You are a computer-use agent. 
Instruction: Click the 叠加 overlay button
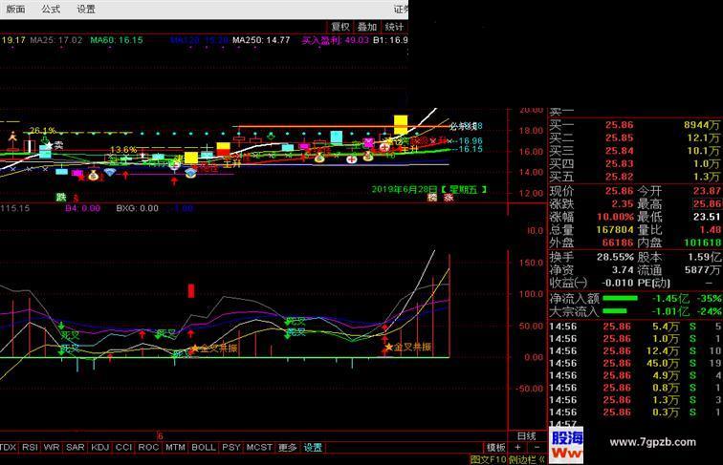367,27
